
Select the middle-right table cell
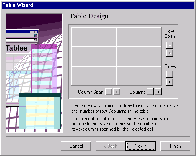click(x=139, y=56)
